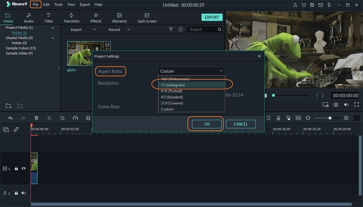Select the crop tool icon

[x=62, y=118]
